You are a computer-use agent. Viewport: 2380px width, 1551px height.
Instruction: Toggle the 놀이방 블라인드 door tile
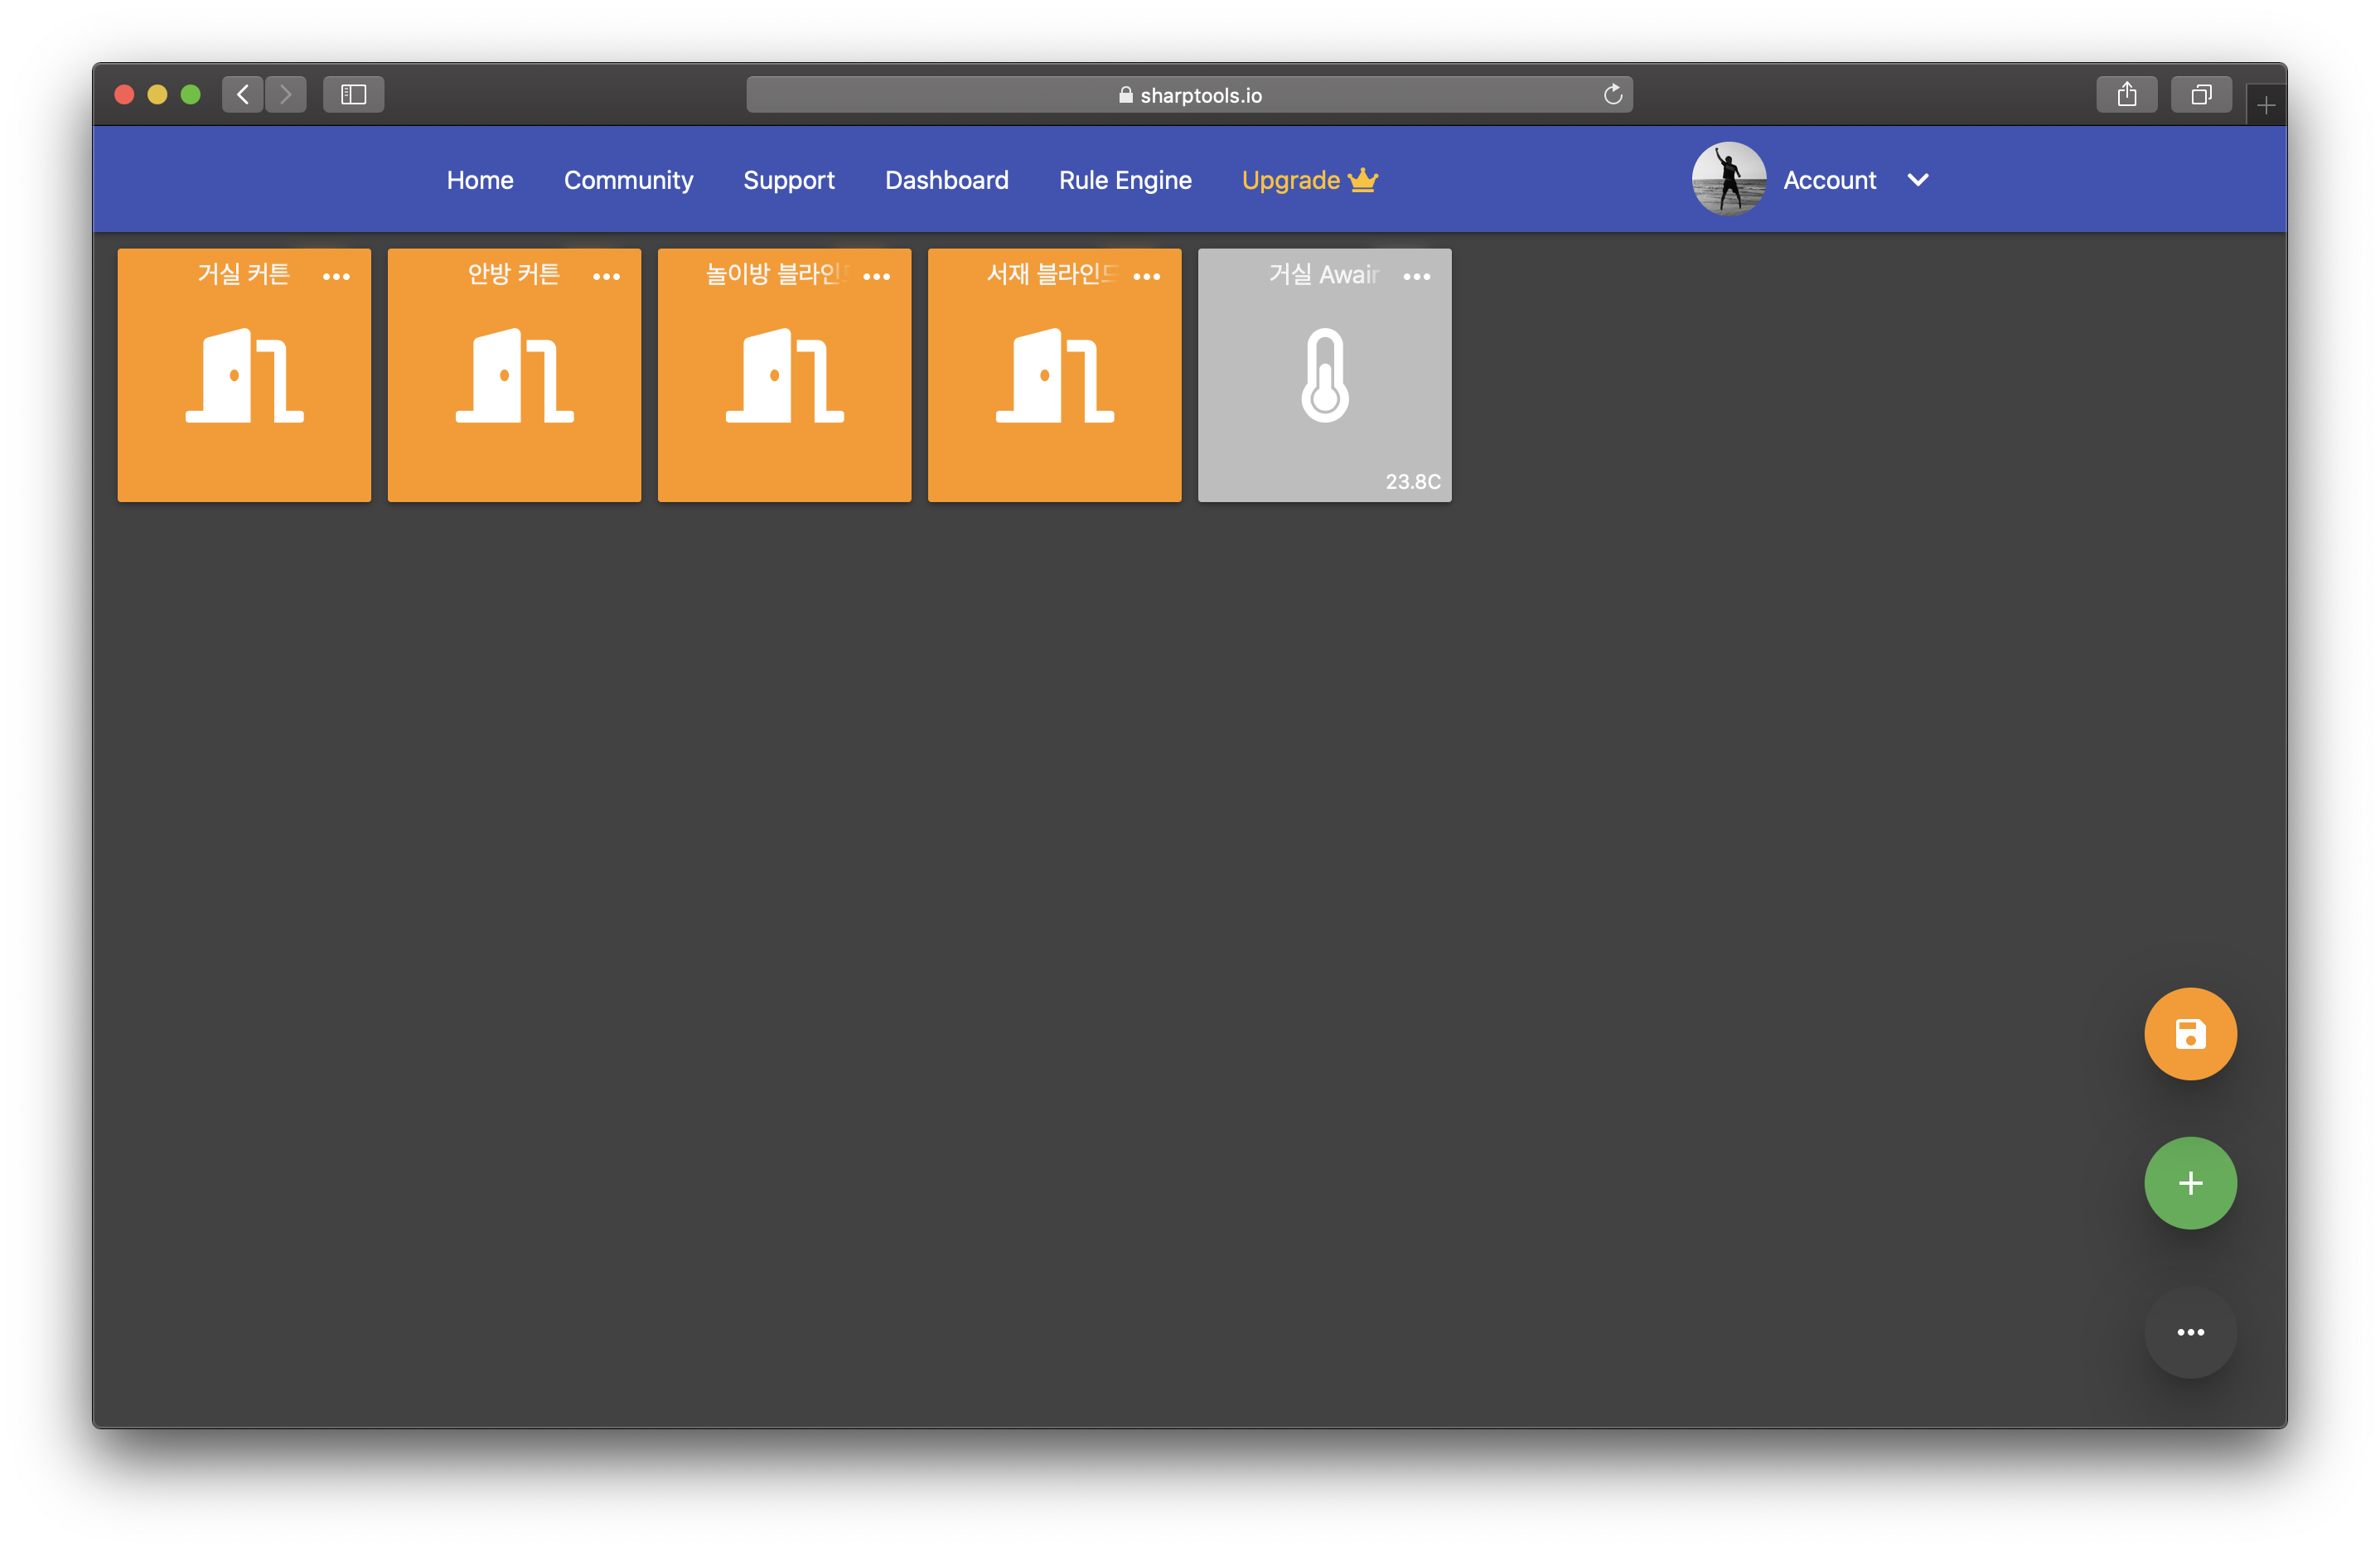click(x=784, y=376)
